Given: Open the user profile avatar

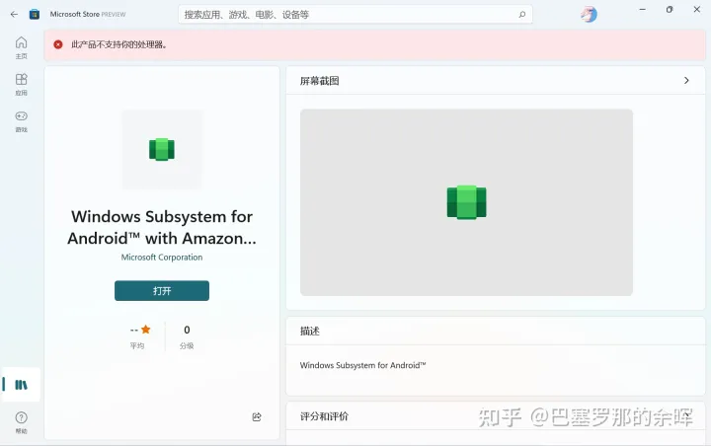Looking at the screenshot, I should coord(589,15).
